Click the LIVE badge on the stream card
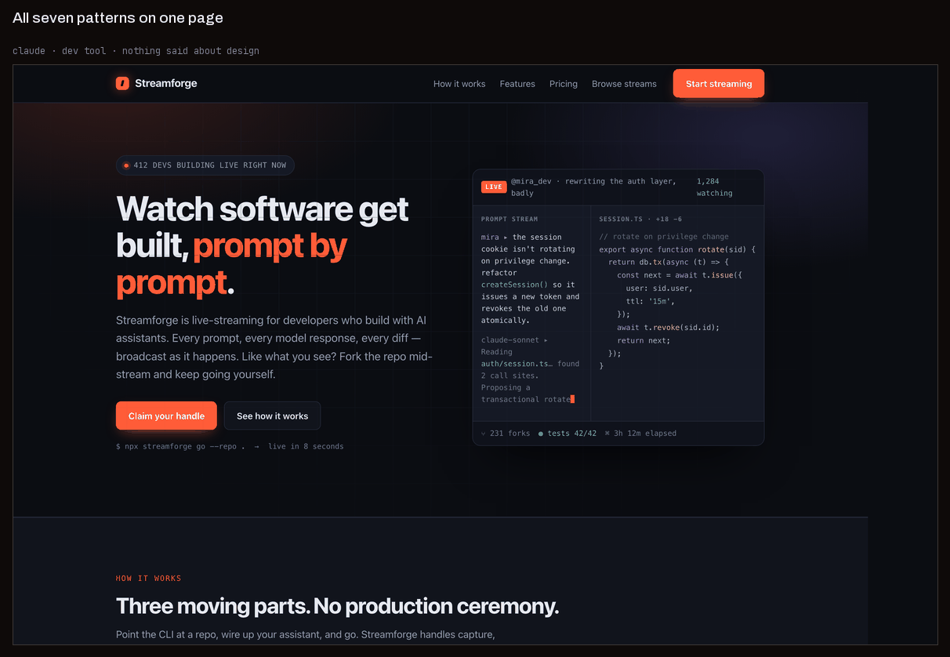This screenshot has width=950, height=657. click(493, 187)
